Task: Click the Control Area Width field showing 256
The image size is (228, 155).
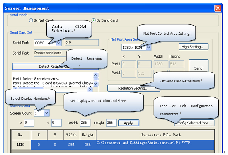Action: (85, 123)
